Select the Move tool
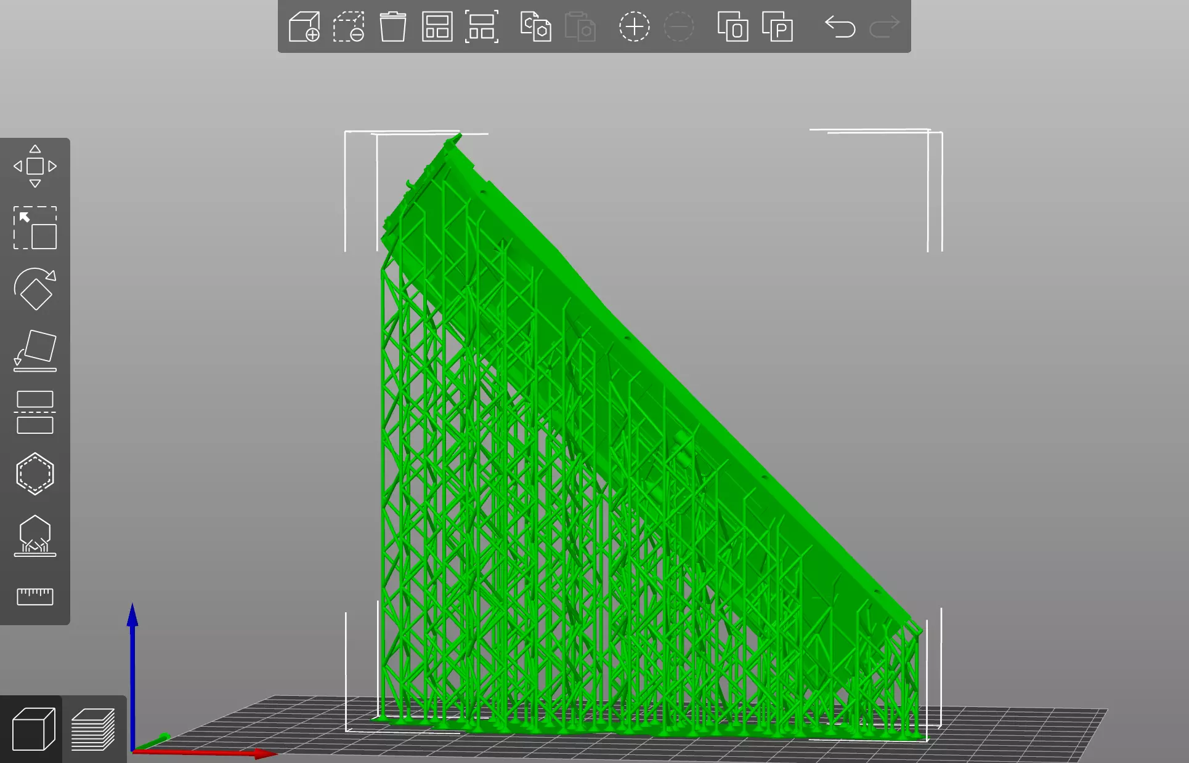The height and width of the screenshot is (763, 1189). point(35,166)
